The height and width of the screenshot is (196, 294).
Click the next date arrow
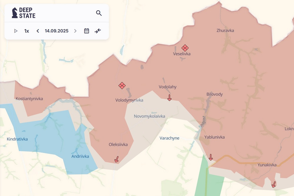click(x=75, y=31)
